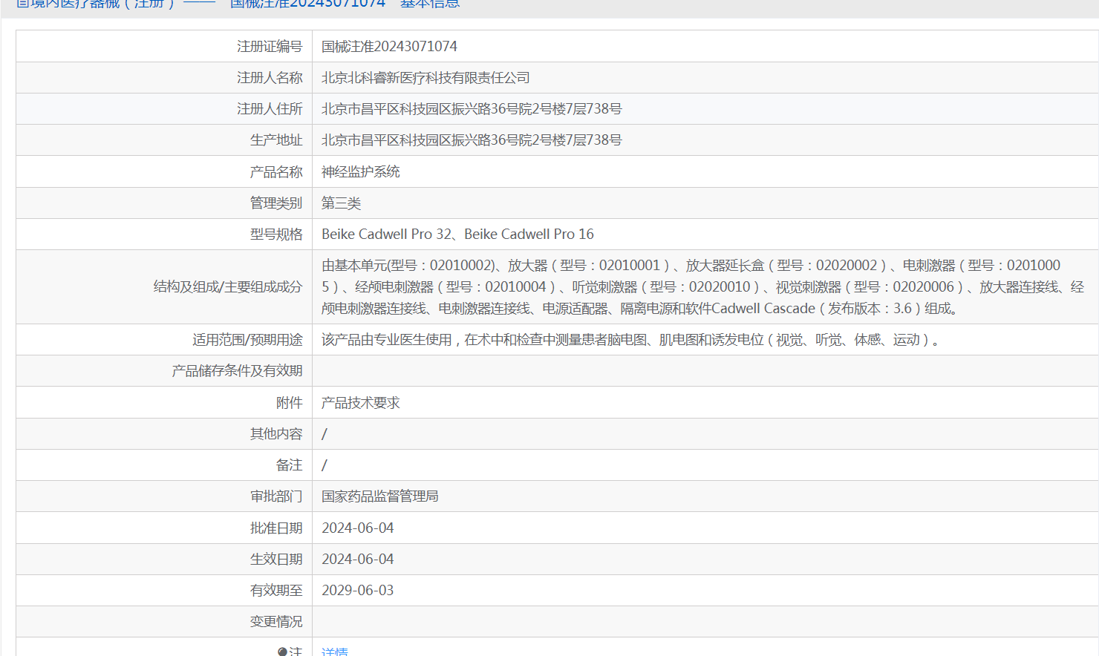Image resolution: width=1099 pixels, height=656 pixels.
Task: Select the Beike Cadwell Pro 32 model text
Action: 387,234
